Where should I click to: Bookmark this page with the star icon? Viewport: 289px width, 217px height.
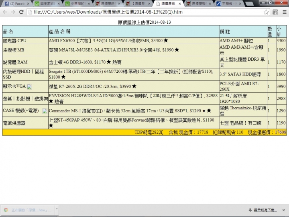266,12
